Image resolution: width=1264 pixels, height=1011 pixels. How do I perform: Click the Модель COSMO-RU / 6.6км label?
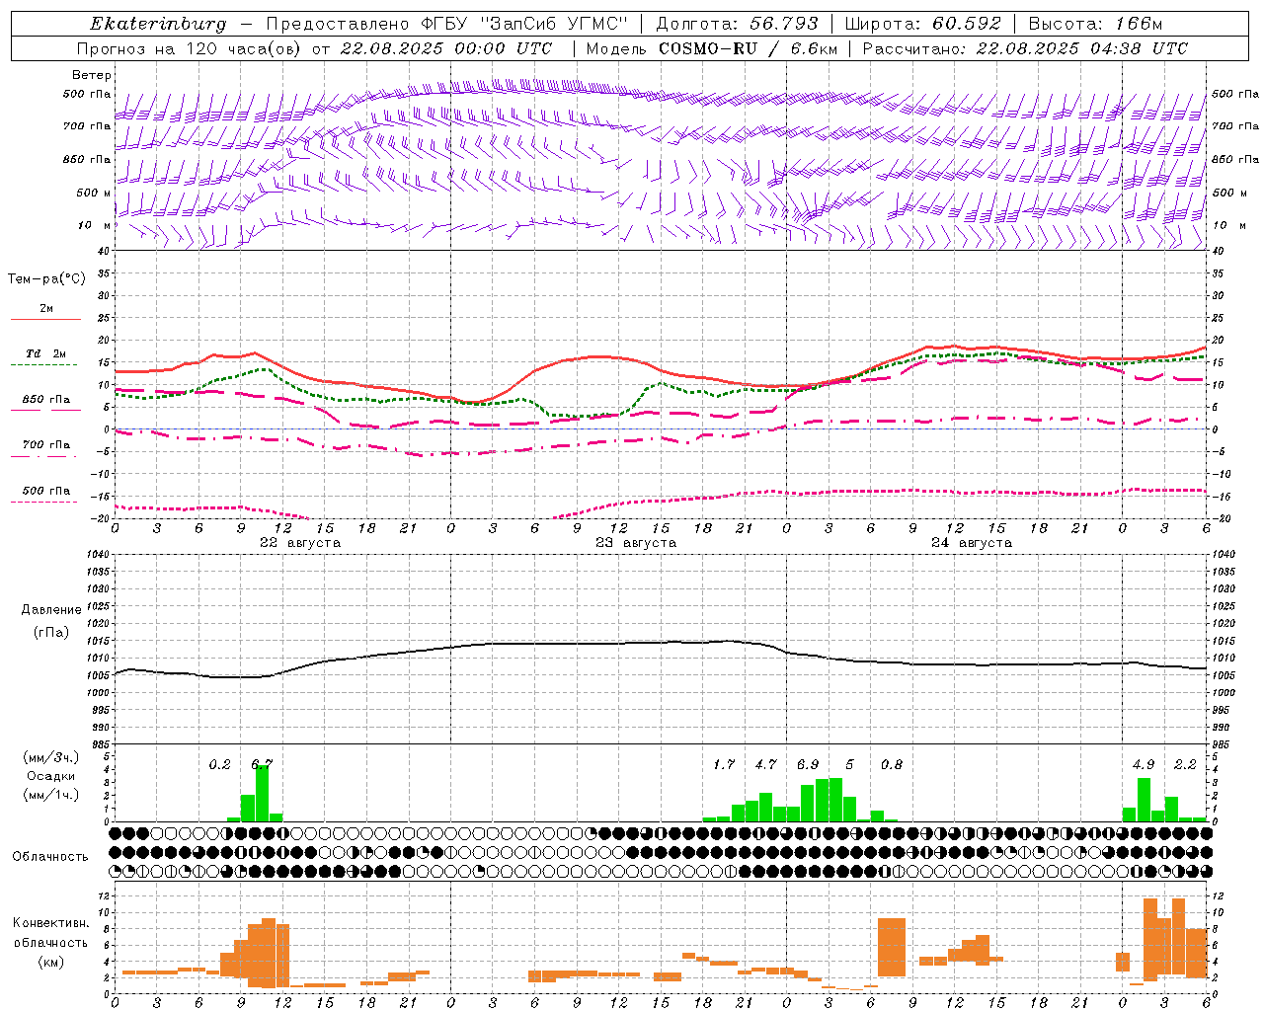(711, 48)
